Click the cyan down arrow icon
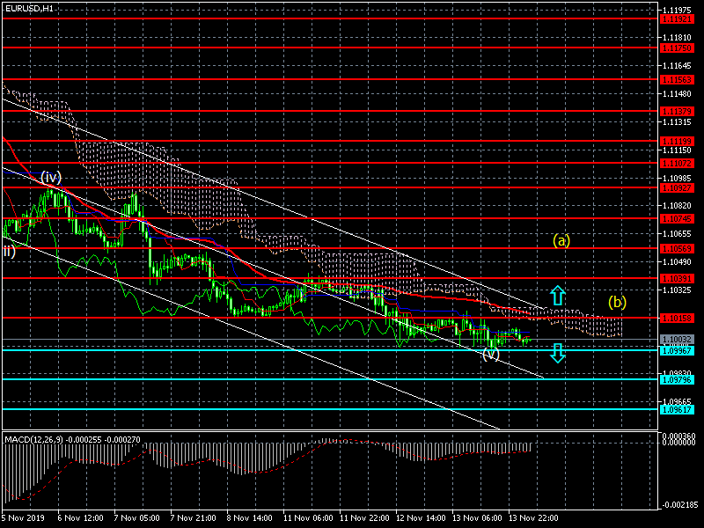Image resolution: width=704 pixels, height=528 pixels. [558, 353]
